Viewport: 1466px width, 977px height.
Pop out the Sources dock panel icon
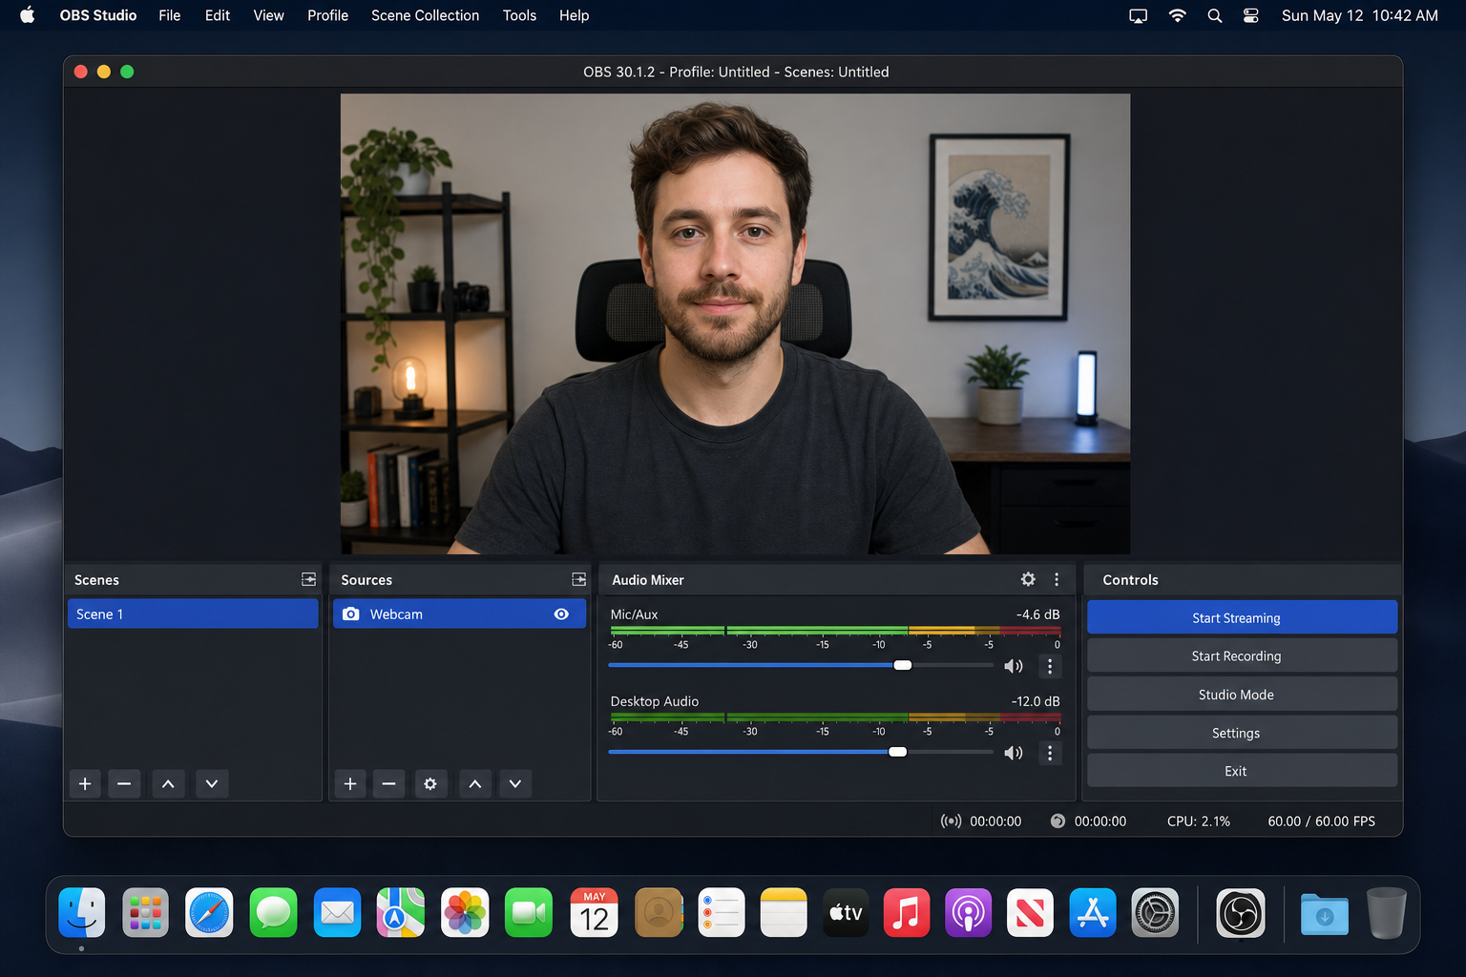pyautogui.click(x=578, y=579)
